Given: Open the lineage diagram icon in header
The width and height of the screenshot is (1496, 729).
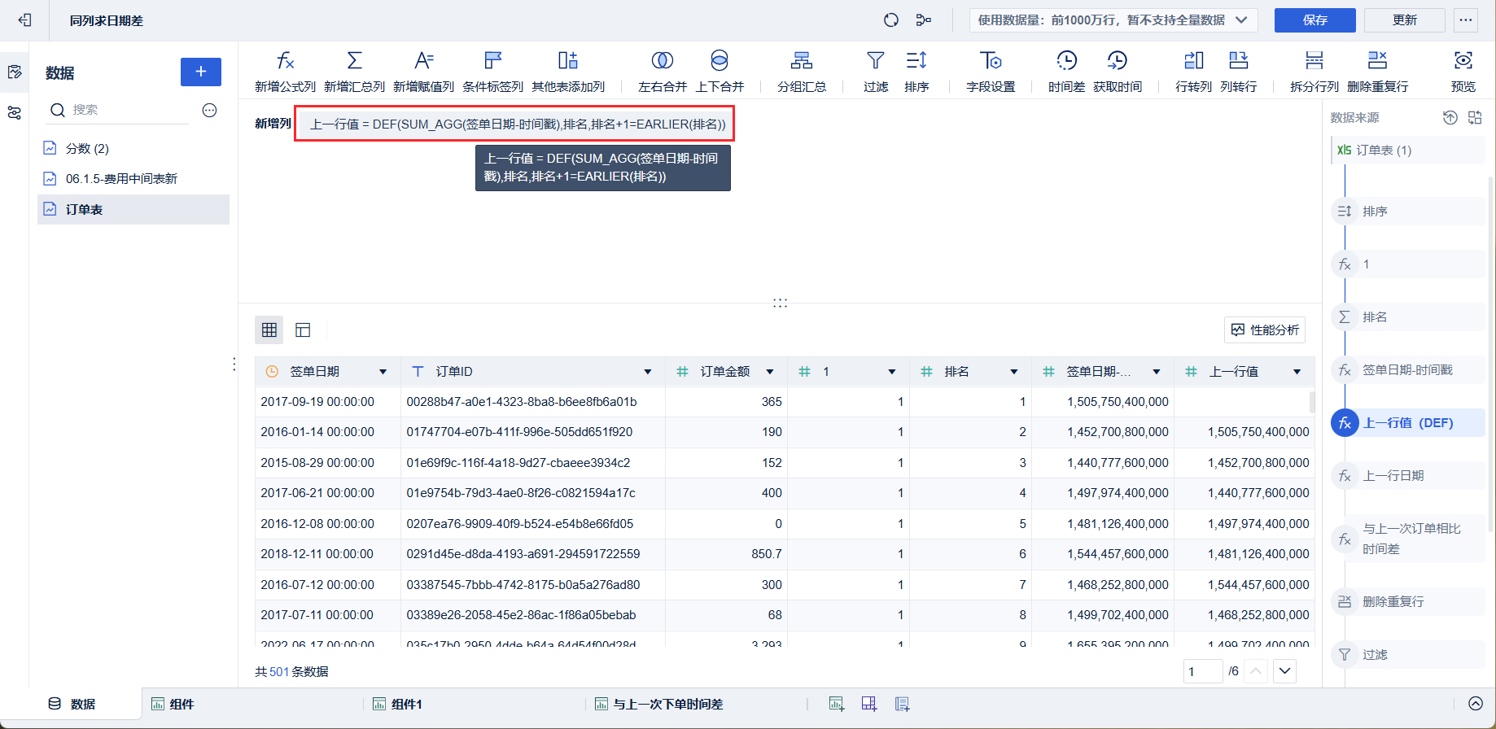Looking at the screenshot, I should pyautogui.click(x=924, y=20).
